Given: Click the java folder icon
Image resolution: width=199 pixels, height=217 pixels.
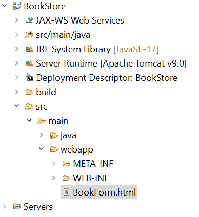Looking at the screenshot, I should click(54, 135).
